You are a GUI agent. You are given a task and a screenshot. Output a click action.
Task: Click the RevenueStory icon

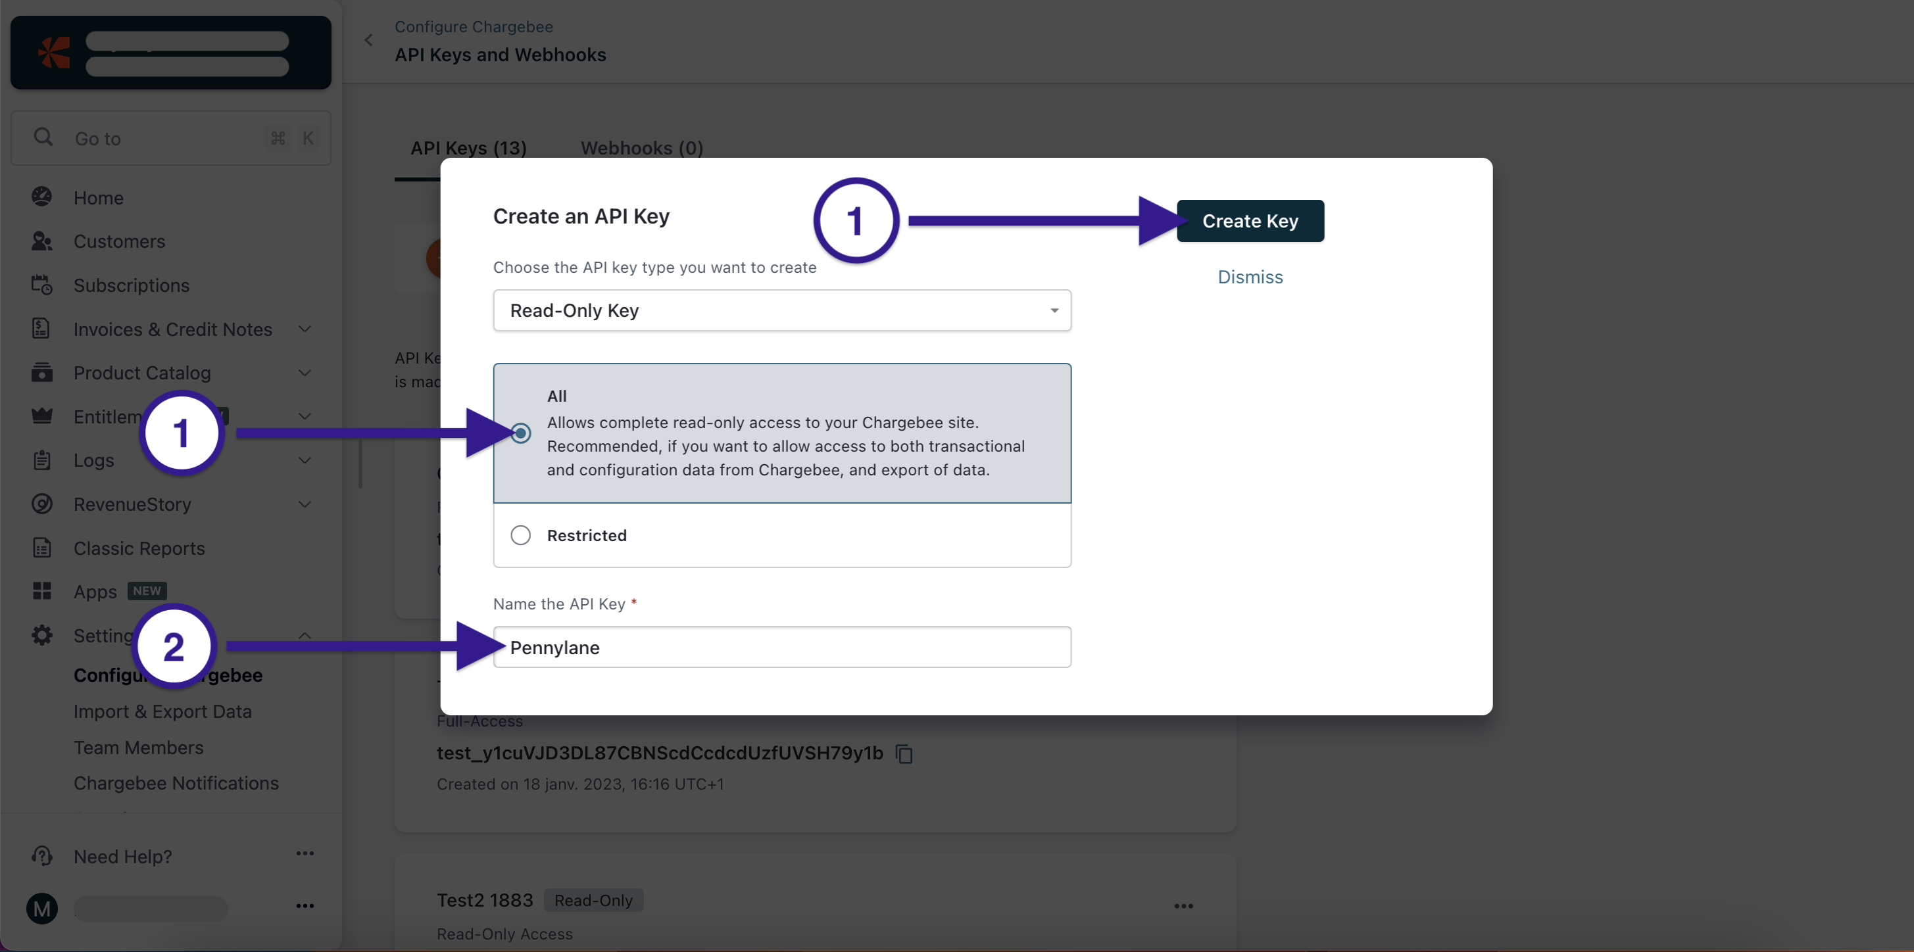click(41, 504)
